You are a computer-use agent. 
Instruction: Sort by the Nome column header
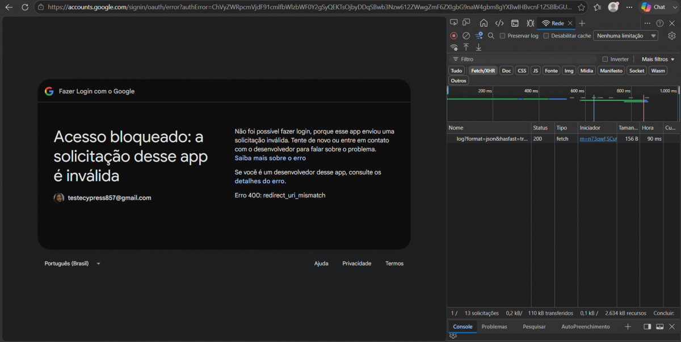489,128
